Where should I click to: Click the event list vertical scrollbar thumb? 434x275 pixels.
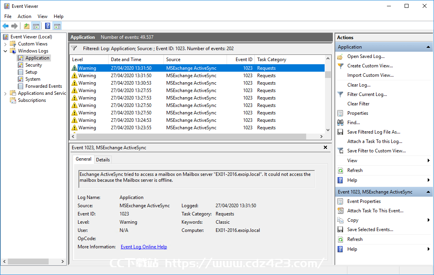(328, 75)
